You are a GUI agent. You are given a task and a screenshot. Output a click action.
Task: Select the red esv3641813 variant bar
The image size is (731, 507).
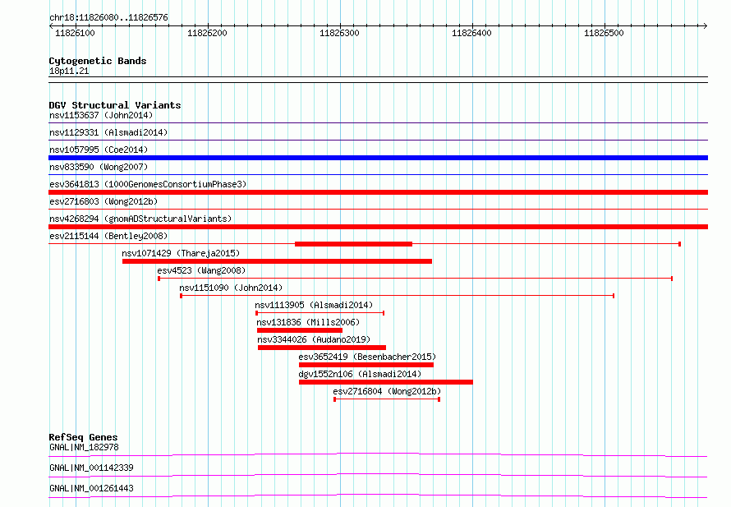click(378, 192)
